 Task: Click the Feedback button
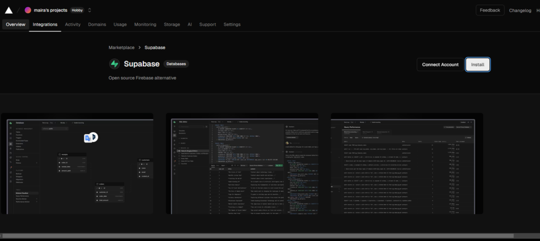[490, 11]
